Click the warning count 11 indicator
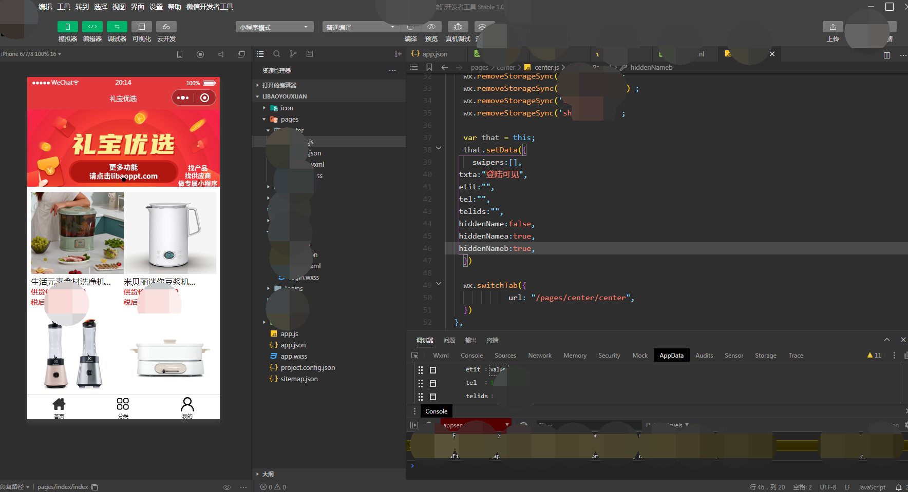This screenshot has height=492, width=908. click(x=874, y=355)
